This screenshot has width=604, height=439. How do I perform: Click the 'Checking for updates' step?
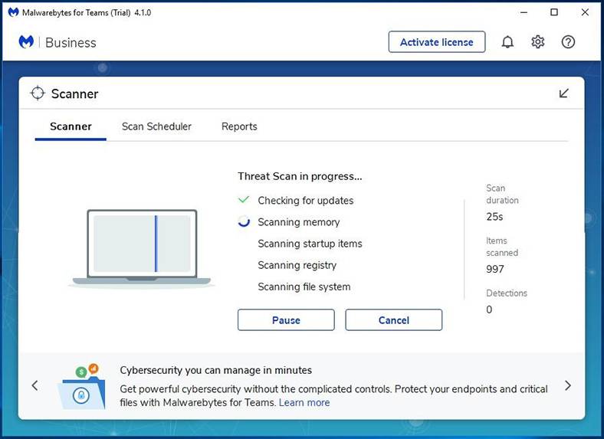(306, 201)
